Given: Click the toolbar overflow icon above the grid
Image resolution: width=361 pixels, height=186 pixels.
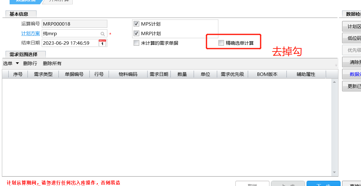Looking at the screenshot, I should tap(336, 65).
